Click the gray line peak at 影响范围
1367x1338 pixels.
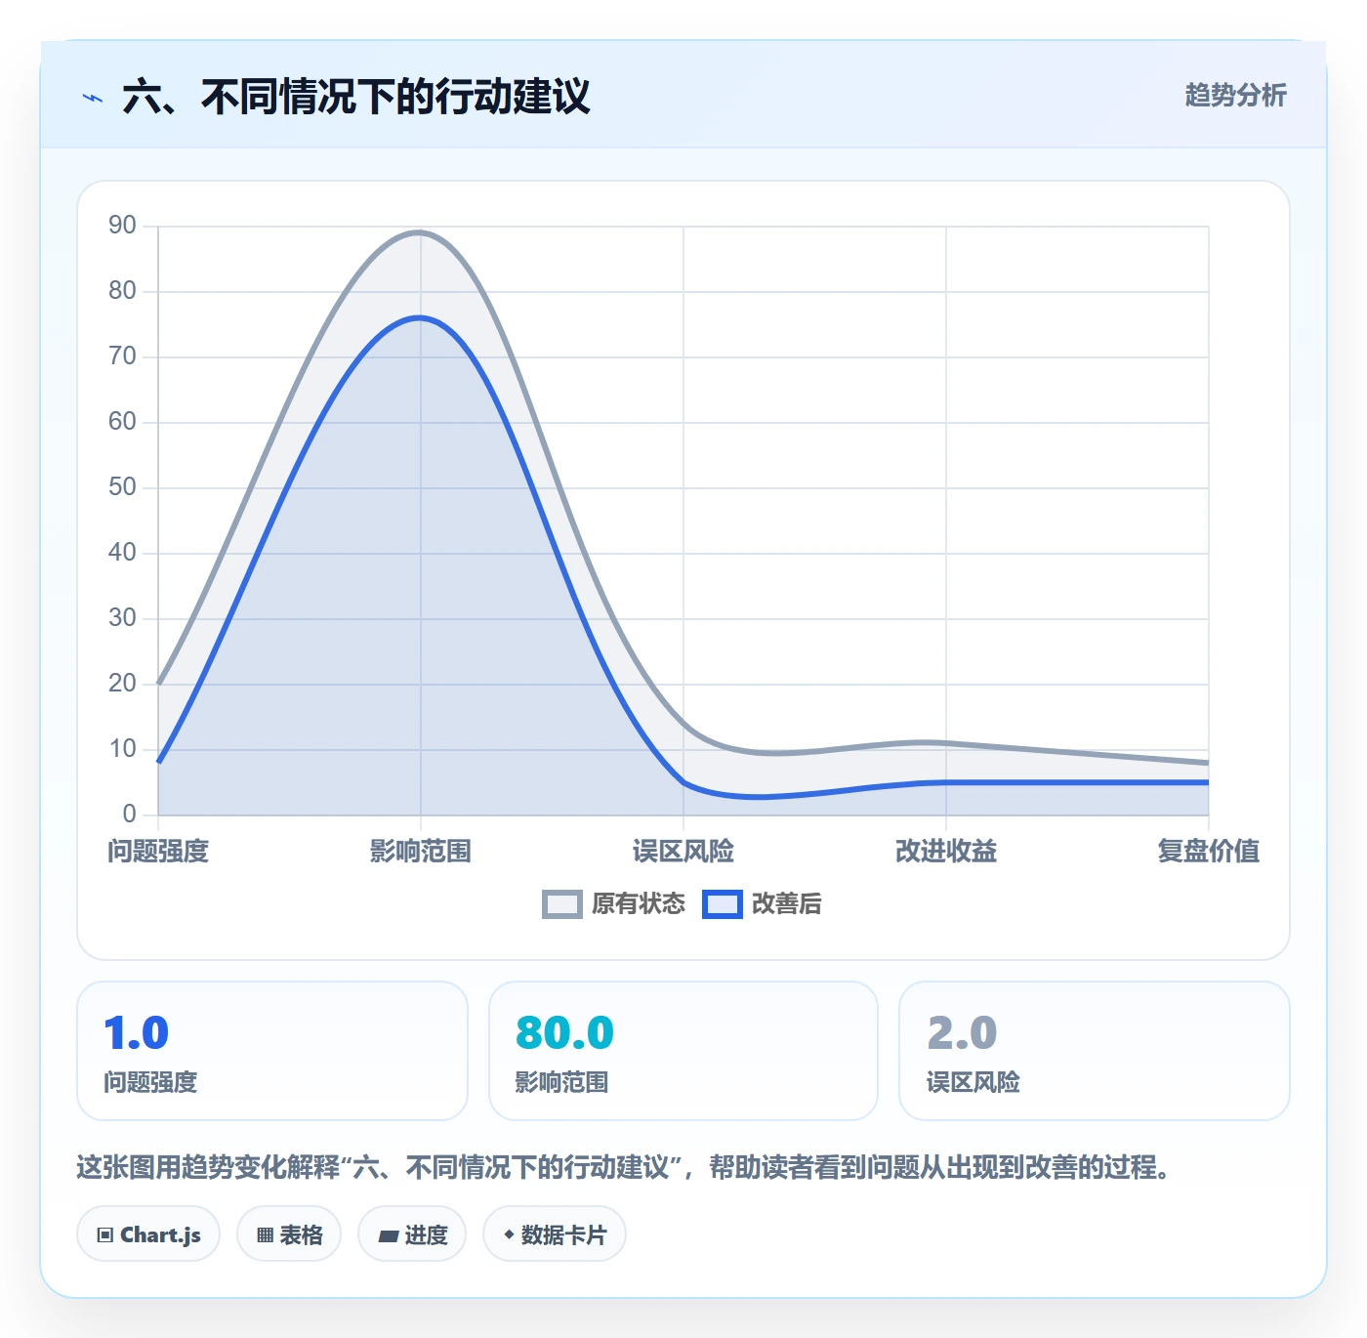[x=421, y=232]
